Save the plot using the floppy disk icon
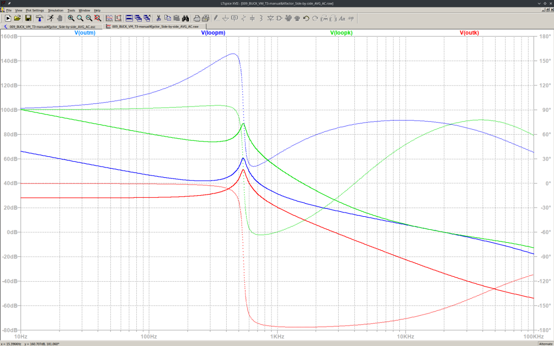This screenshot has width=554, height=346. pyautogui.click(x=28, y=18)
